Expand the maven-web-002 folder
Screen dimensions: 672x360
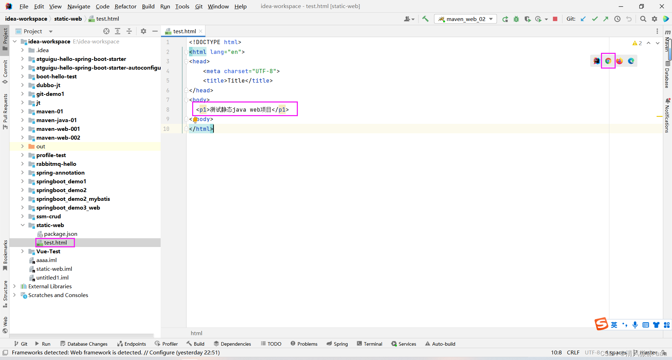pos(22,137)
